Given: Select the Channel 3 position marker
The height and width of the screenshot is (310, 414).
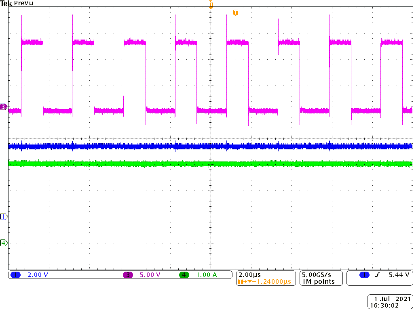Looking at the screenshot, I should point(3,107).
